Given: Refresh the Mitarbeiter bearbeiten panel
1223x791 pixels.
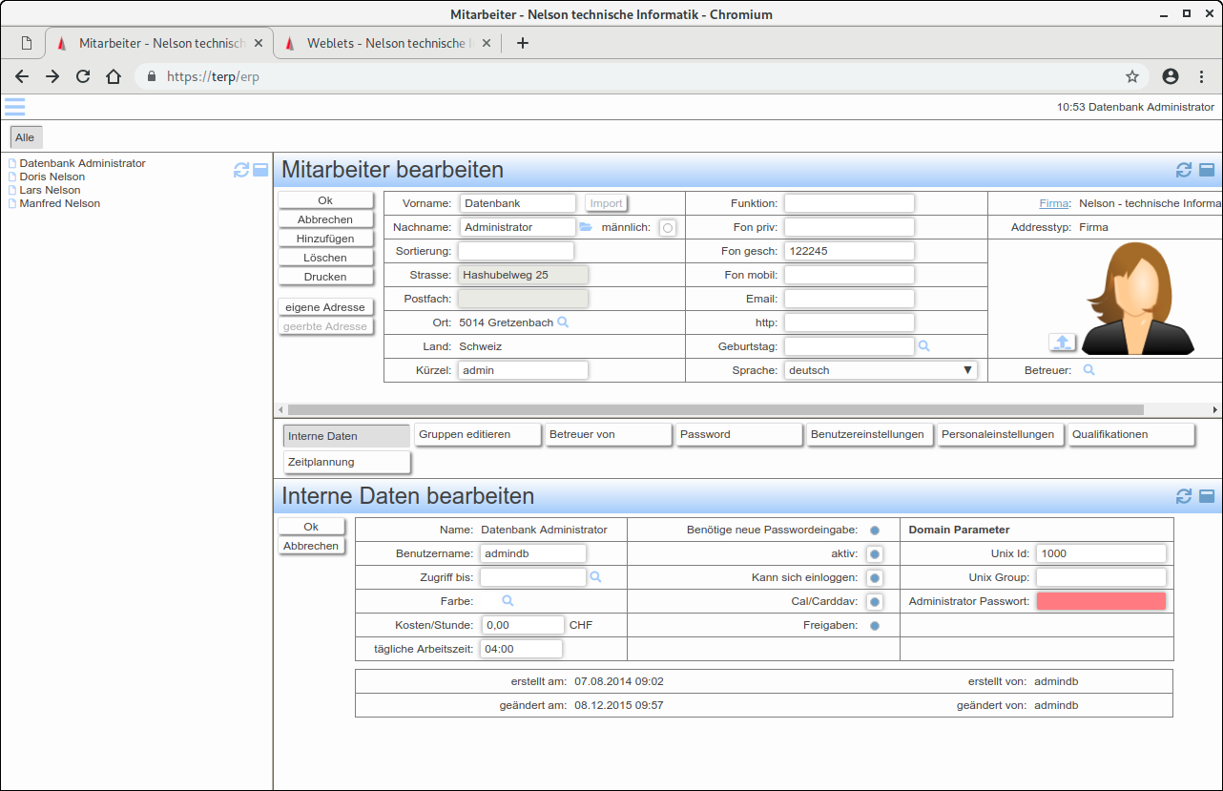Looking at the screenshot, I should click(x=1184, y=170).
